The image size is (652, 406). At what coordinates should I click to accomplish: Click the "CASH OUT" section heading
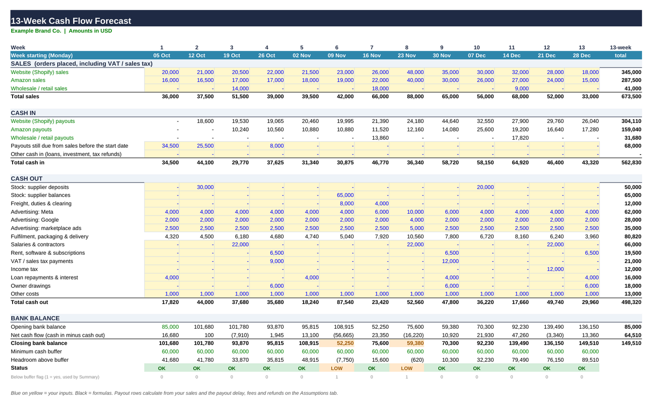(x=27, y=178)
